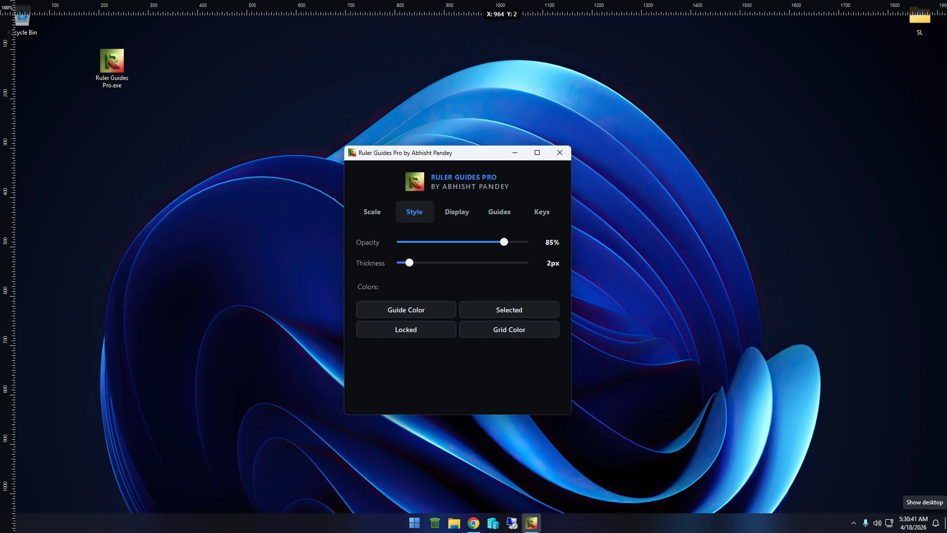Click the Show desktop button

945,523
